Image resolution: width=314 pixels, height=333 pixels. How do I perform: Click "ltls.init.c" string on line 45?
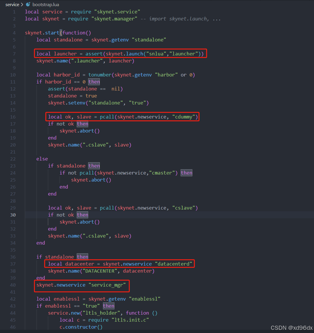(x=130, y=320)
